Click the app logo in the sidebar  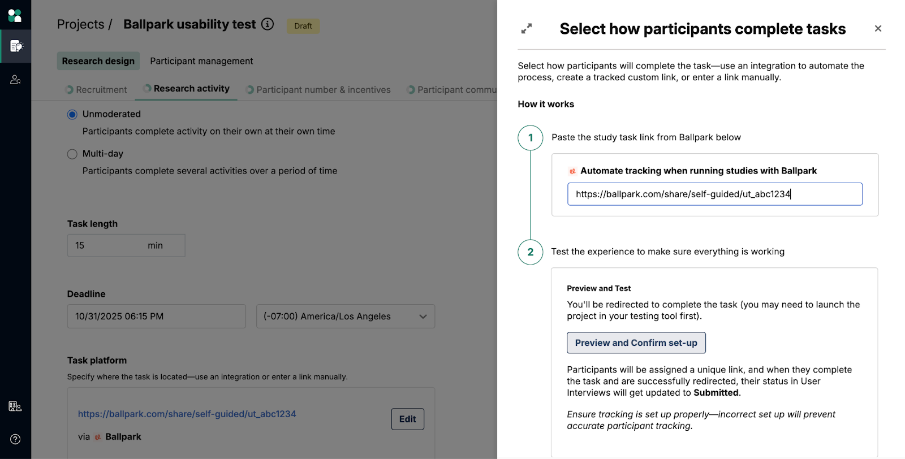15,15
